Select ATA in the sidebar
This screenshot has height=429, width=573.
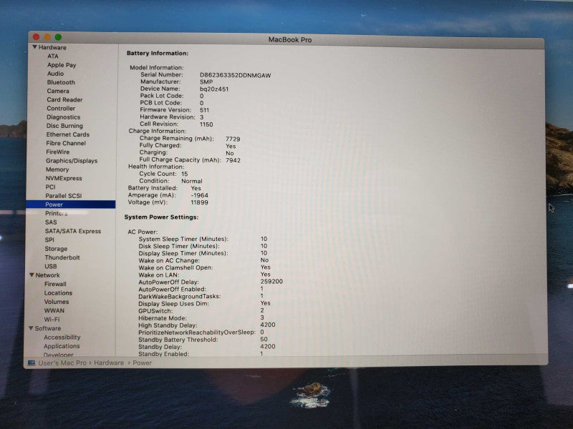pyautogui.click(x=52, y=56)
